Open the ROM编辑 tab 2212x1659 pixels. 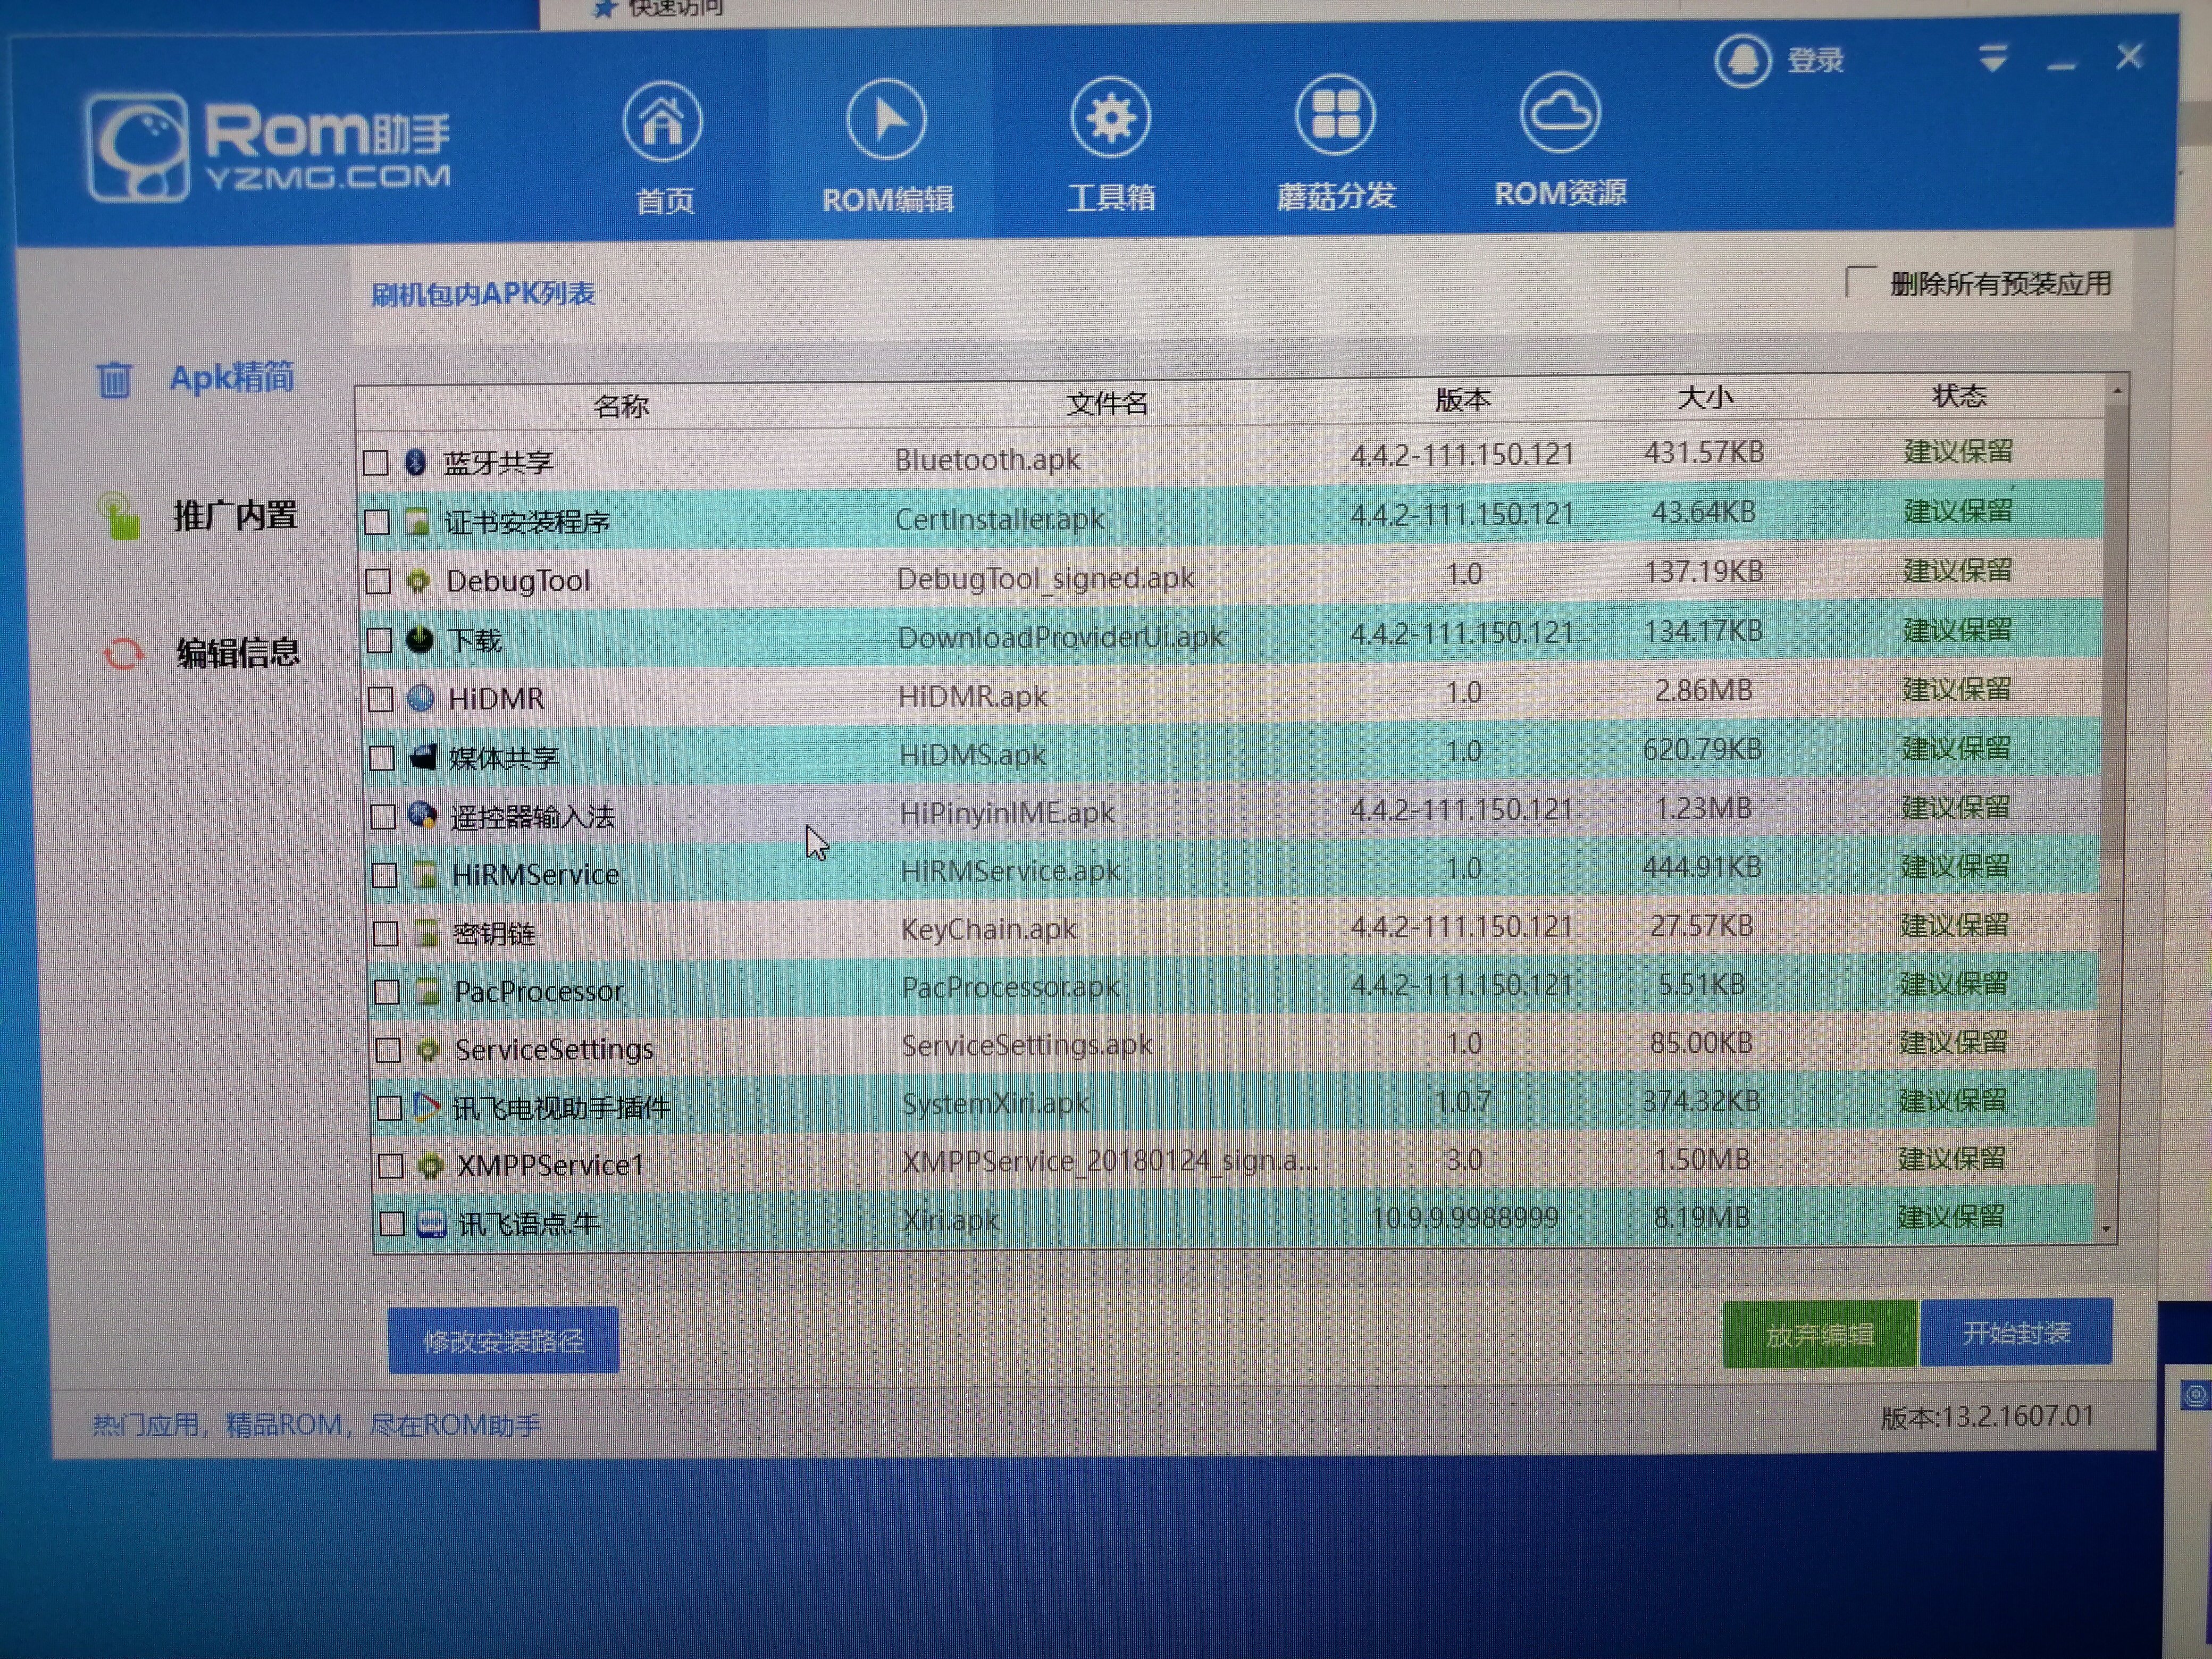[x=886, y=147]
